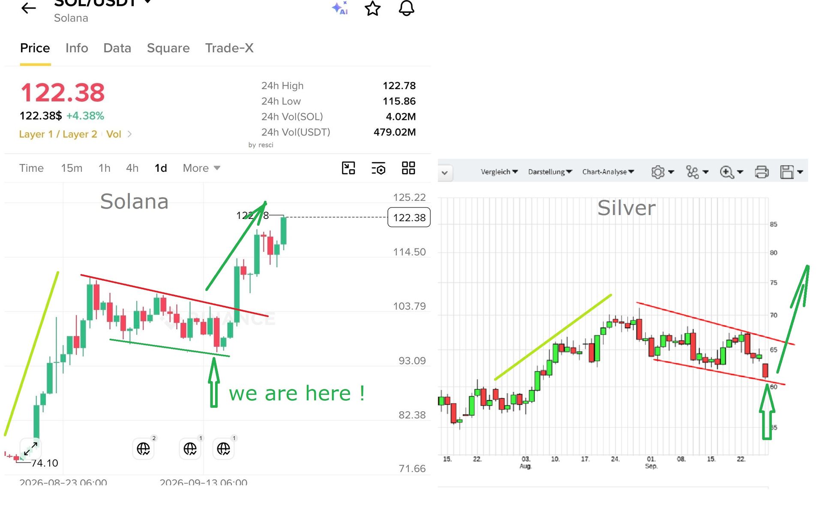The image size is (819, 514).
Task: Switch to the Info tab
Action: tap(77, 48)
